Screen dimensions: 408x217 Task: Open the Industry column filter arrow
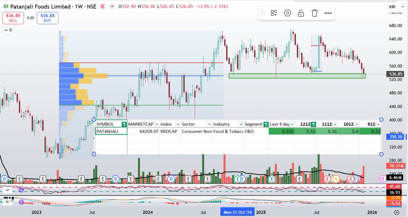[241, 124]
